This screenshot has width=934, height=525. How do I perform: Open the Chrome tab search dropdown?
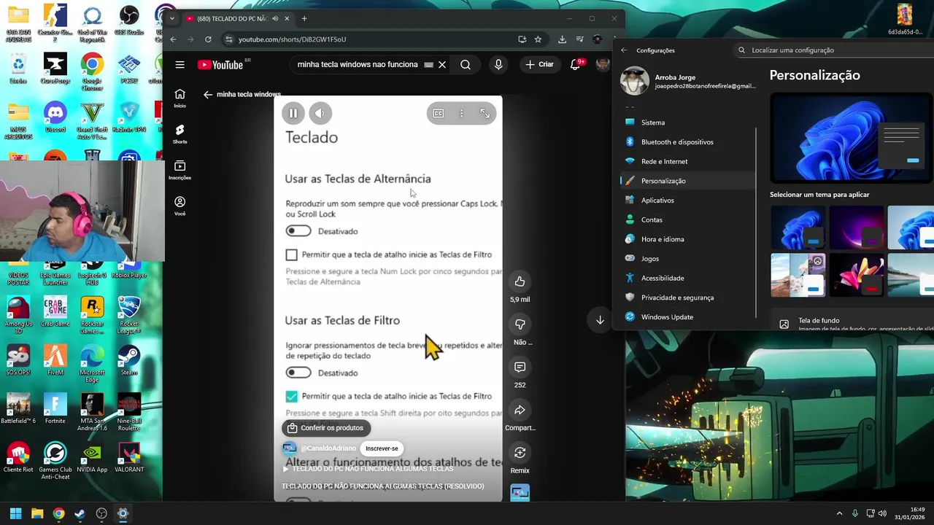pyautogui.click(x=171, y=18)
